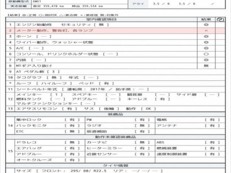Select the ヒーターミラー entry
Viewport: 231px width, 173px height.
coord(118,148)
